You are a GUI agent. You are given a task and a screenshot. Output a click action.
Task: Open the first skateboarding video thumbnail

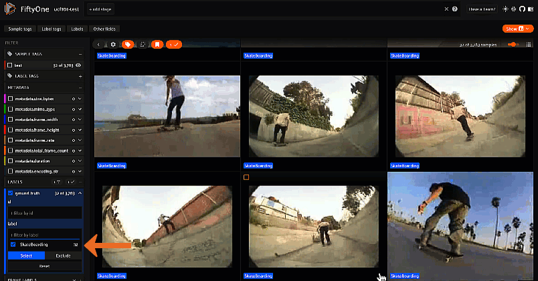pos(167,116)
